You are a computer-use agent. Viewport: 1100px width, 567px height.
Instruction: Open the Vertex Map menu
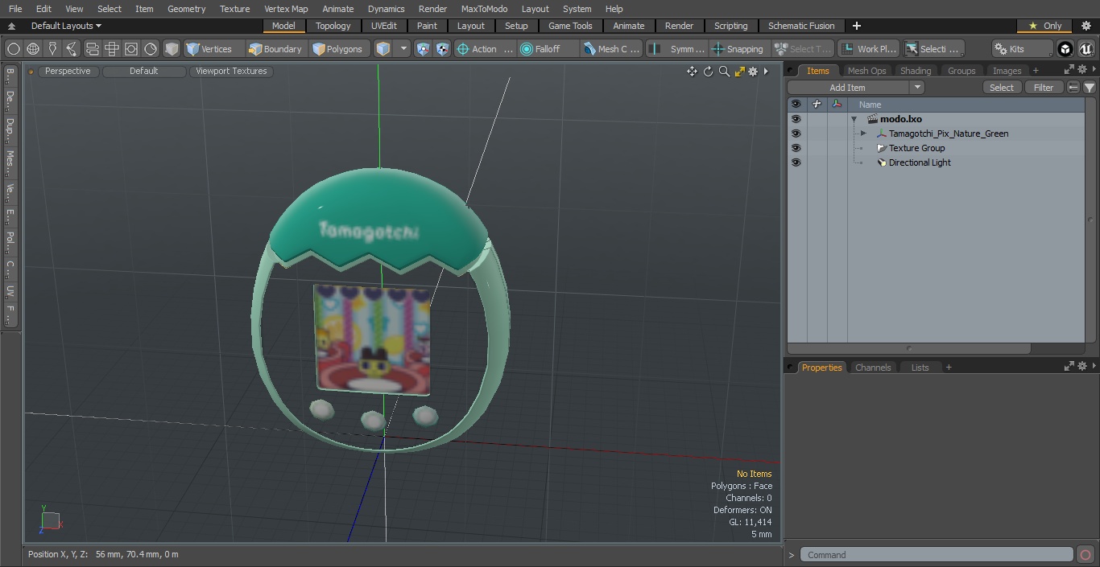pos(286,9)
